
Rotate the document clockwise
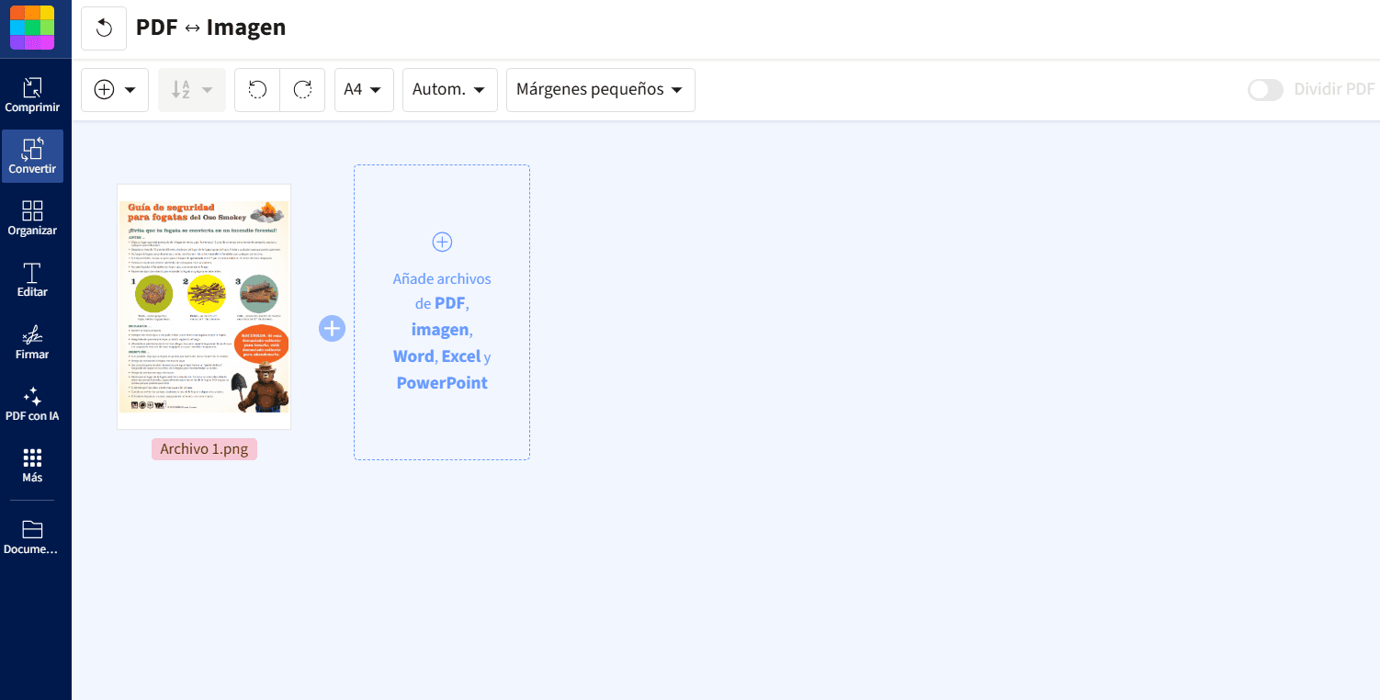pos(302,89)
